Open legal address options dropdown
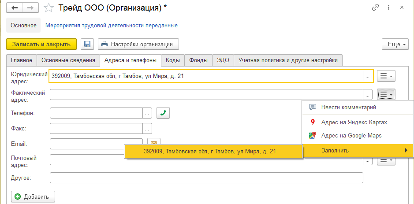The image size is (414, 204). pyautogui.click(x=387, y=76)
